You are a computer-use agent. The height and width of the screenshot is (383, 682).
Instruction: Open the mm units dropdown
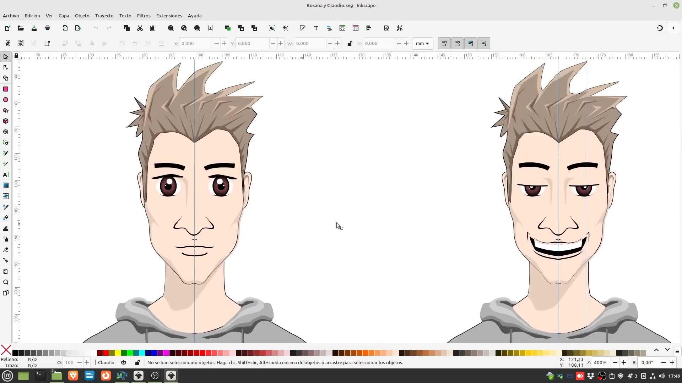pos(422,43)
